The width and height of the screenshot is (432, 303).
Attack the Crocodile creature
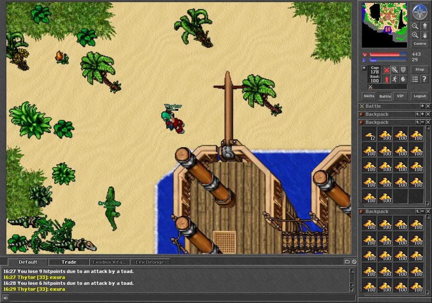112,209
